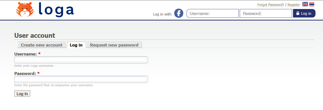Click the blue loga wordmark

pos(56,10)
